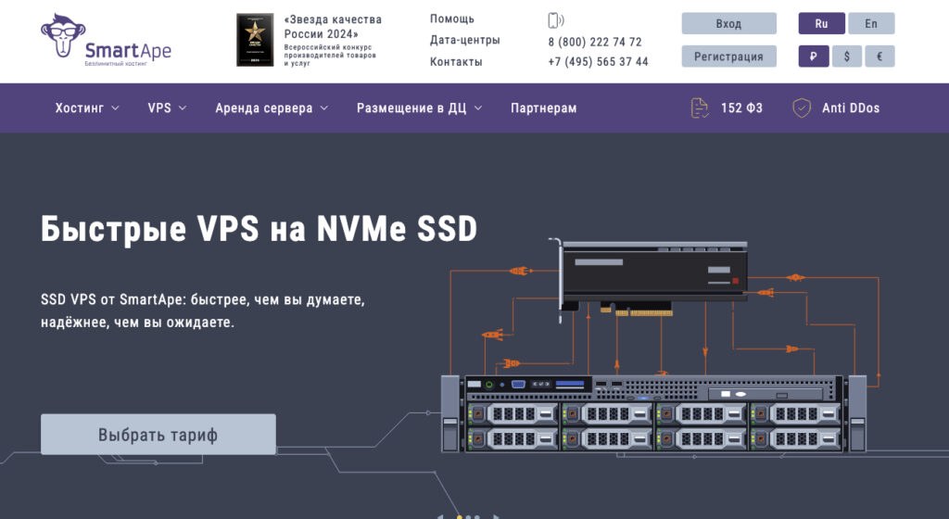Click the Вход login button
This screenshot has width=949, height=519.
728,23
